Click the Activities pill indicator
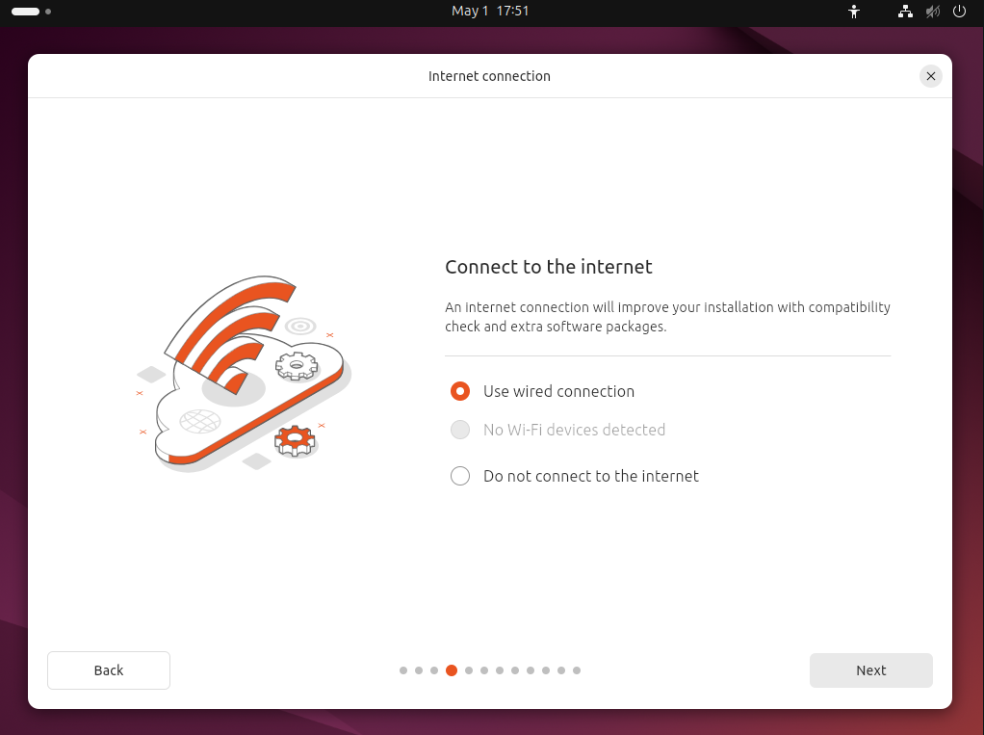Screen dimensions: 984x735 (26, 12)
